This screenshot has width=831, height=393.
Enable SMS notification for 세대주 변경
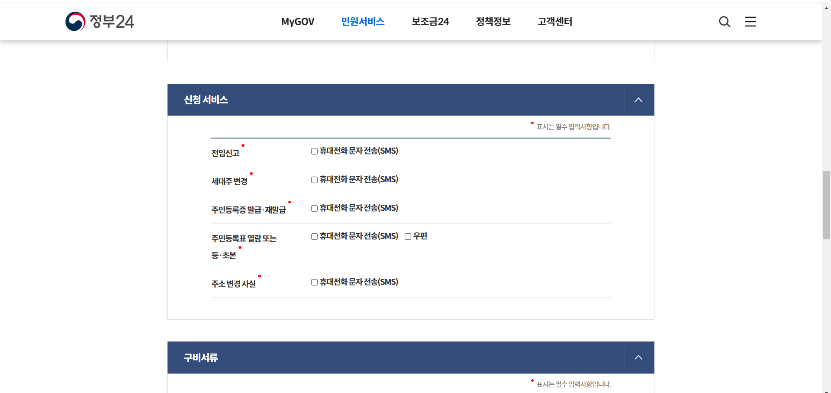(x=314, y=179)
